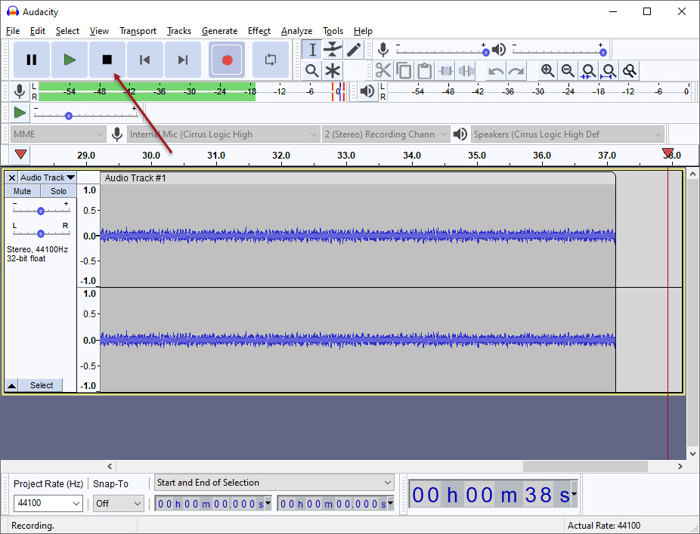Open the Effect menu

[x=259, y=31]
